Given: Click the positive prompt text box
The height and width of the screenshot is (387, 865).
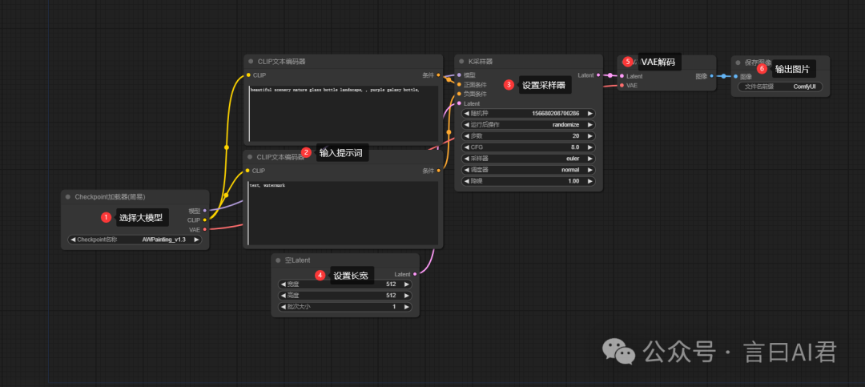Looking at the screenshot, I should click(344, 114).
